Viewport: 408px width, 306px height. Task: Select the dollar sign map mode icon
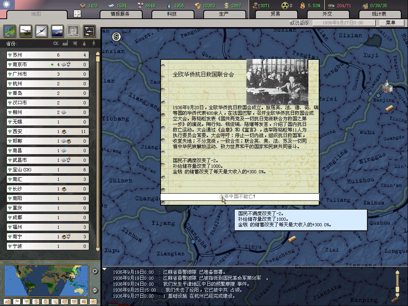pos(36,302)
